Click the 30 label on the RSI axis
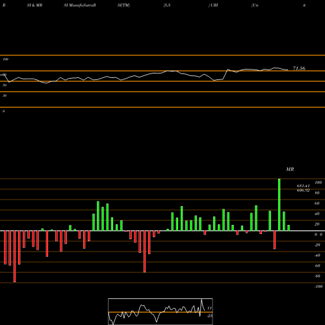The width and height of the screenshot is (325, 325). pyautogui.click(x=5, y=96)
